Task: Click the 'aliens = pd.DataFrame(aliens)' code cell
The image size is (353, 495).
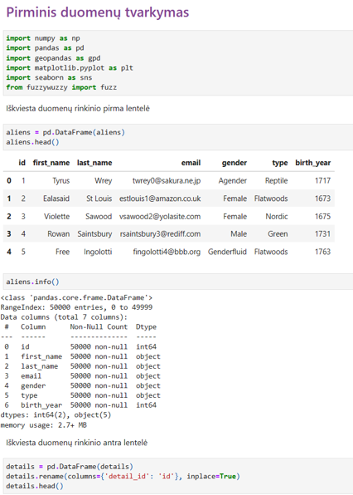Action: 178,137
